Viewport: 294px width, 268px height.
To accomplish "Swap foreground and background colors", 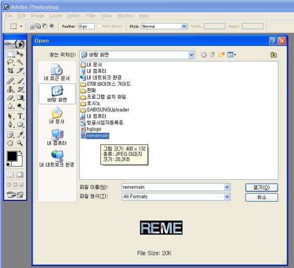I will pos(21,153).
